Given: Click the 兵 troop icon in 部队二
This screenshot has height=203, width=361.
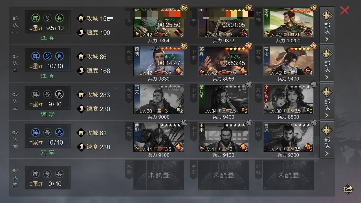Looking at the screenshot, I should pyautogui.click(x=59, y=56).
